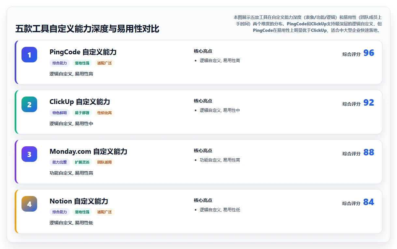Click bullet item 逻辑自定义, 易用性高 in PingCode card
The width and height of the screenshot is (397, 249).
(x=220, y=61)
